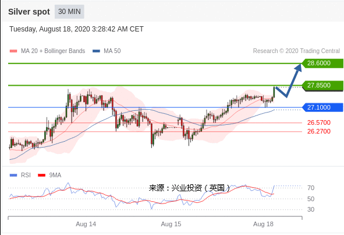
Task: Click the Research © 2020 Trading Central credit
Action: click(296, 51)
